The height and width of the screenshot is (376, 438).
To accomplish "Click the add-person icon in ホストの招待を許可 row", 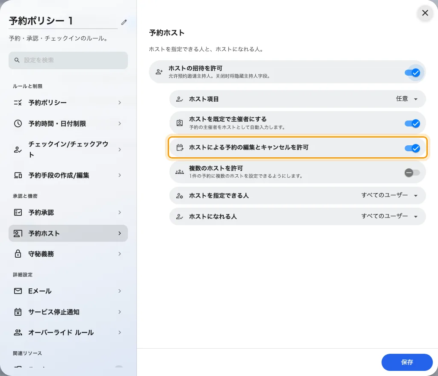I will click(x=159, y=72).
